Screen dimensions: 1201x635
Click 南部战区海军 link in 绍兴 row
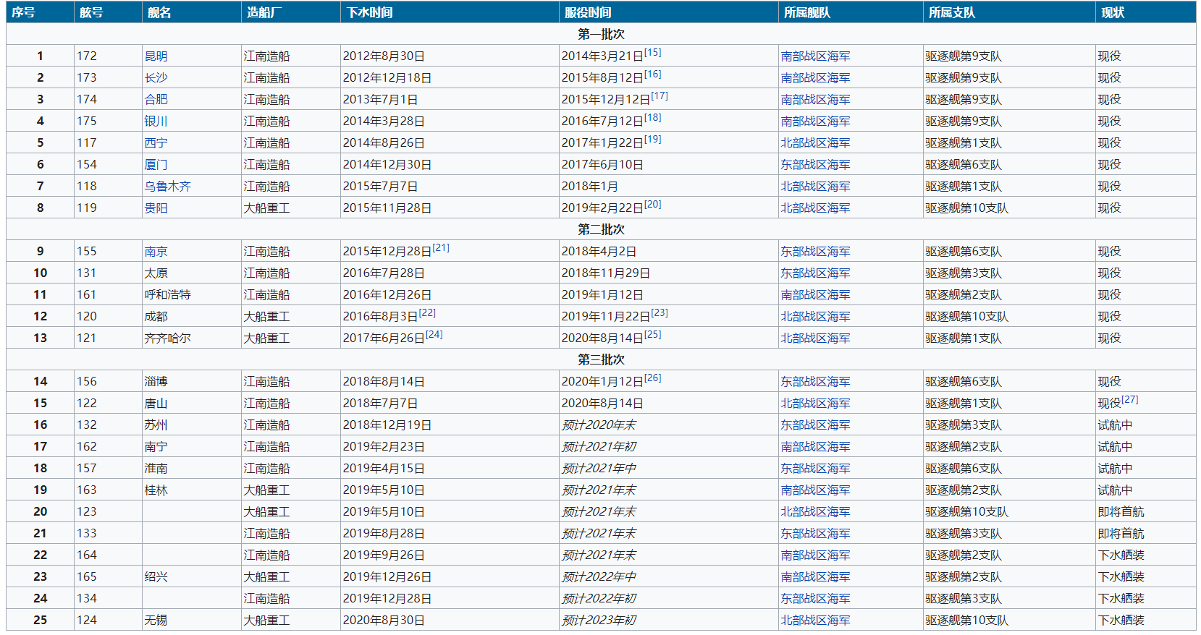(x=815, y=577)
